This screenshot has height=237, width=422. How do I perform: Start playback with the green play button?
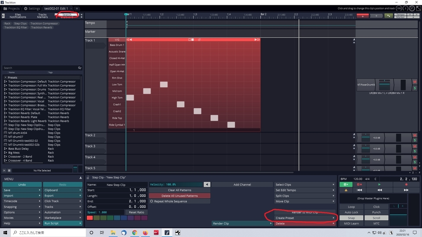(x=379, y=184)
